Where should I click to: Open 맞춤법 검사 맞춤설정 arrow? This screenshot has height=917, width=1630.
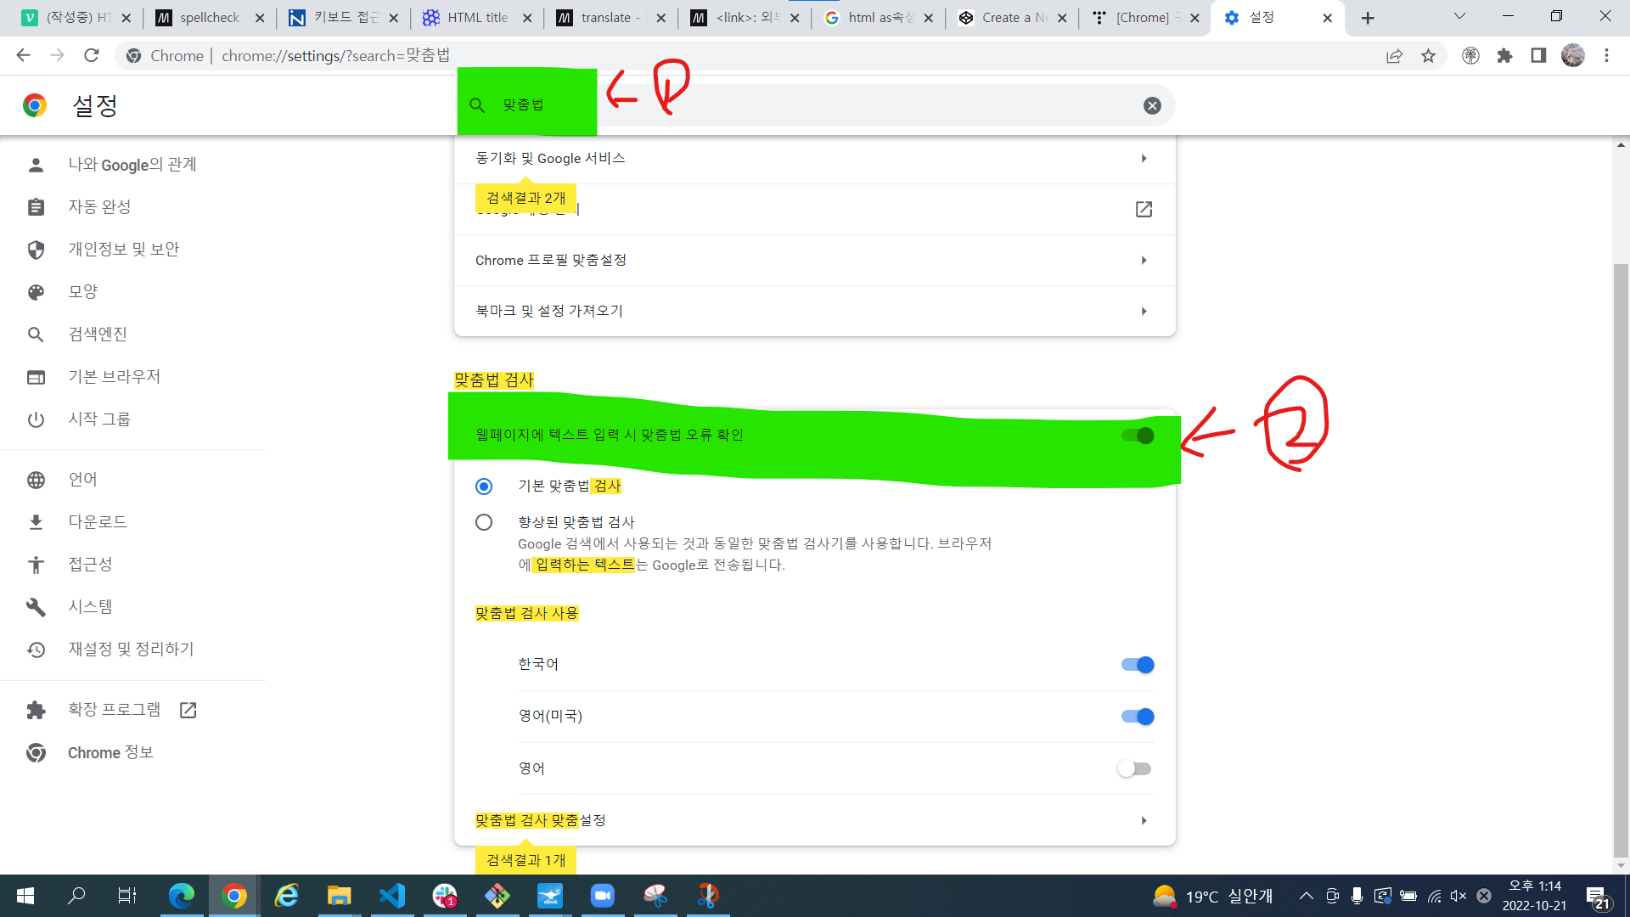point(1144,821)
